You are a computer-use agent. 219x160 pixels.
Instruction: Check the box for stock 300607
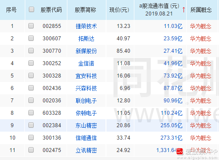coord(31,38)
